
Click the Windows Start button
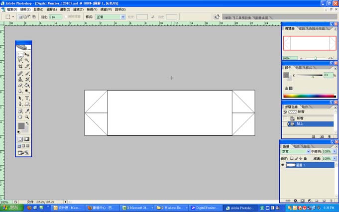coord(11,208)
